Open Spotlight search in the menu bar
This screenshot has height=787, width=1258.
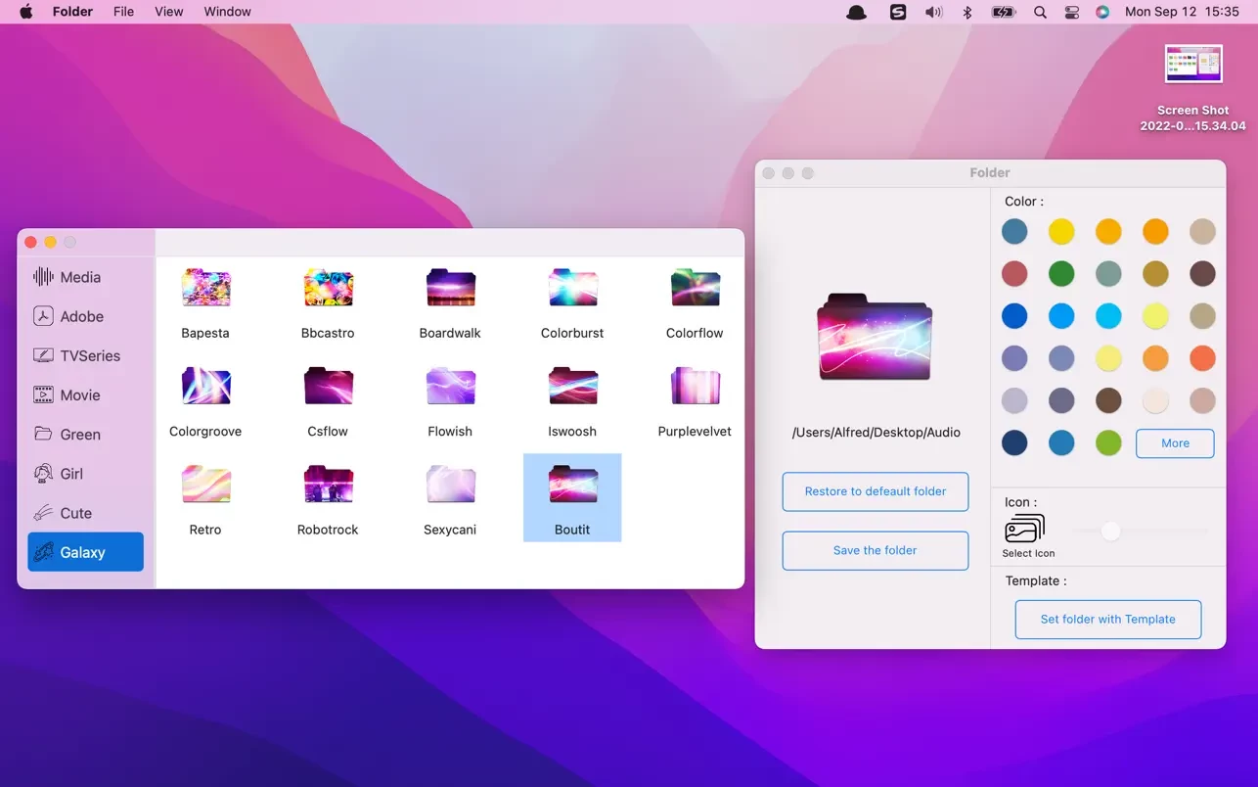[1040, 12]
